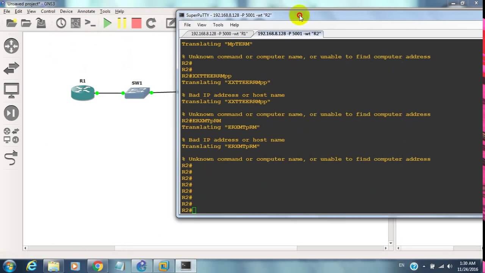
Task: Switch to GNS3 taskbar icon
Action: pyautogui.click(x=142, y=266)
